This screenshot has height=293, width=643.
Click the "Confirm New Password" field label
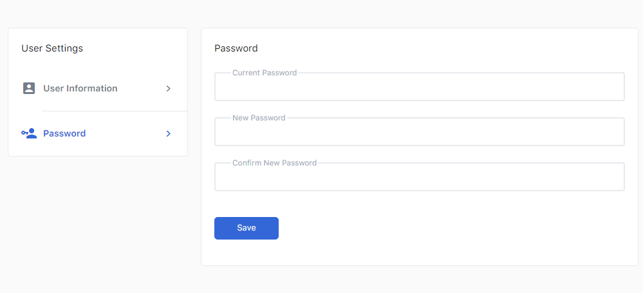click(x=274, y=163)
